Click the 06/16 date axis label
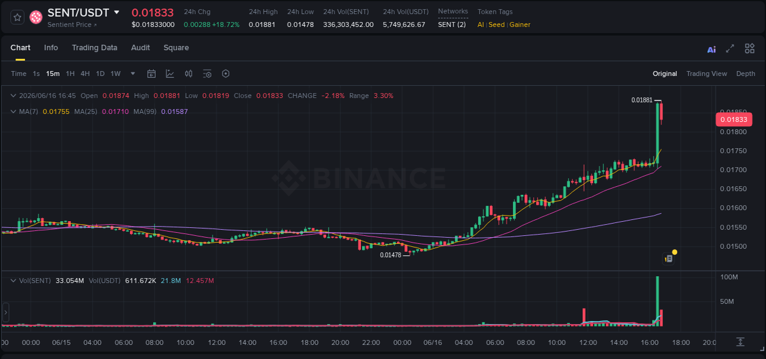Viewport: 766px width, 359px height. click(x=433, y=342)
